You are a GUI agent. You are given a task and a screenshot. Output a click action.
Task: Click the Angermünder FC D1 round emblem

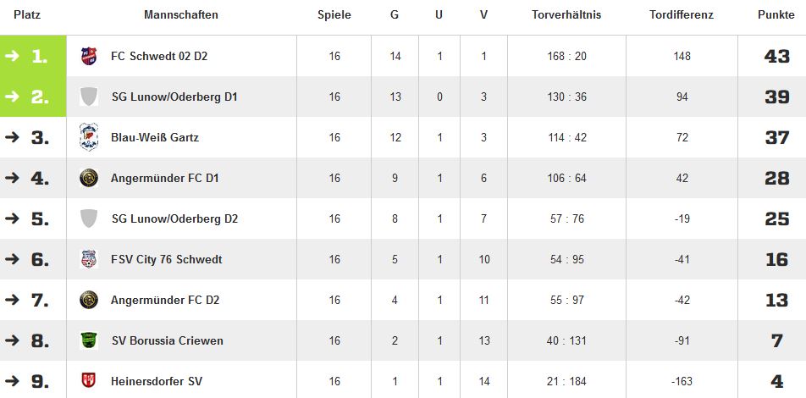click(x=89, y=178)
